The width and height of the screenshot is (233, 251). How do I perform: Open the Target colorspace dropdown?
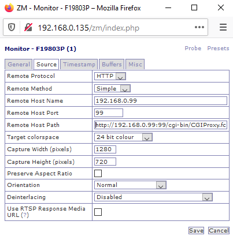(123, 137)
